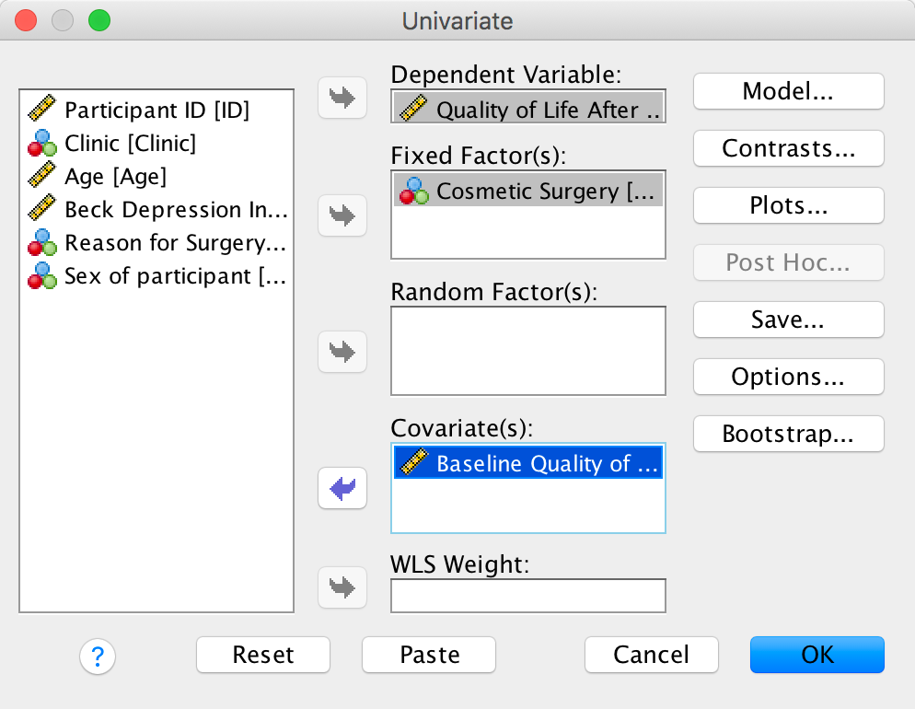Screen dimensions: 915x709
Task: Click the arrow button beside Random Factor(s)
Action: pyautogui.click(x=342, y=352)
